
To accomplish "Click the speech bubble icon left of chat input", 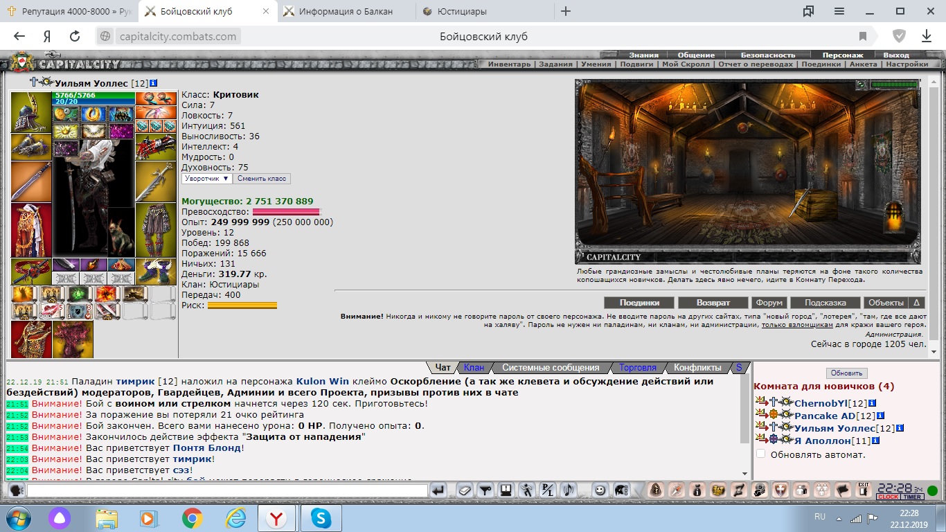I will pos(16,490).
